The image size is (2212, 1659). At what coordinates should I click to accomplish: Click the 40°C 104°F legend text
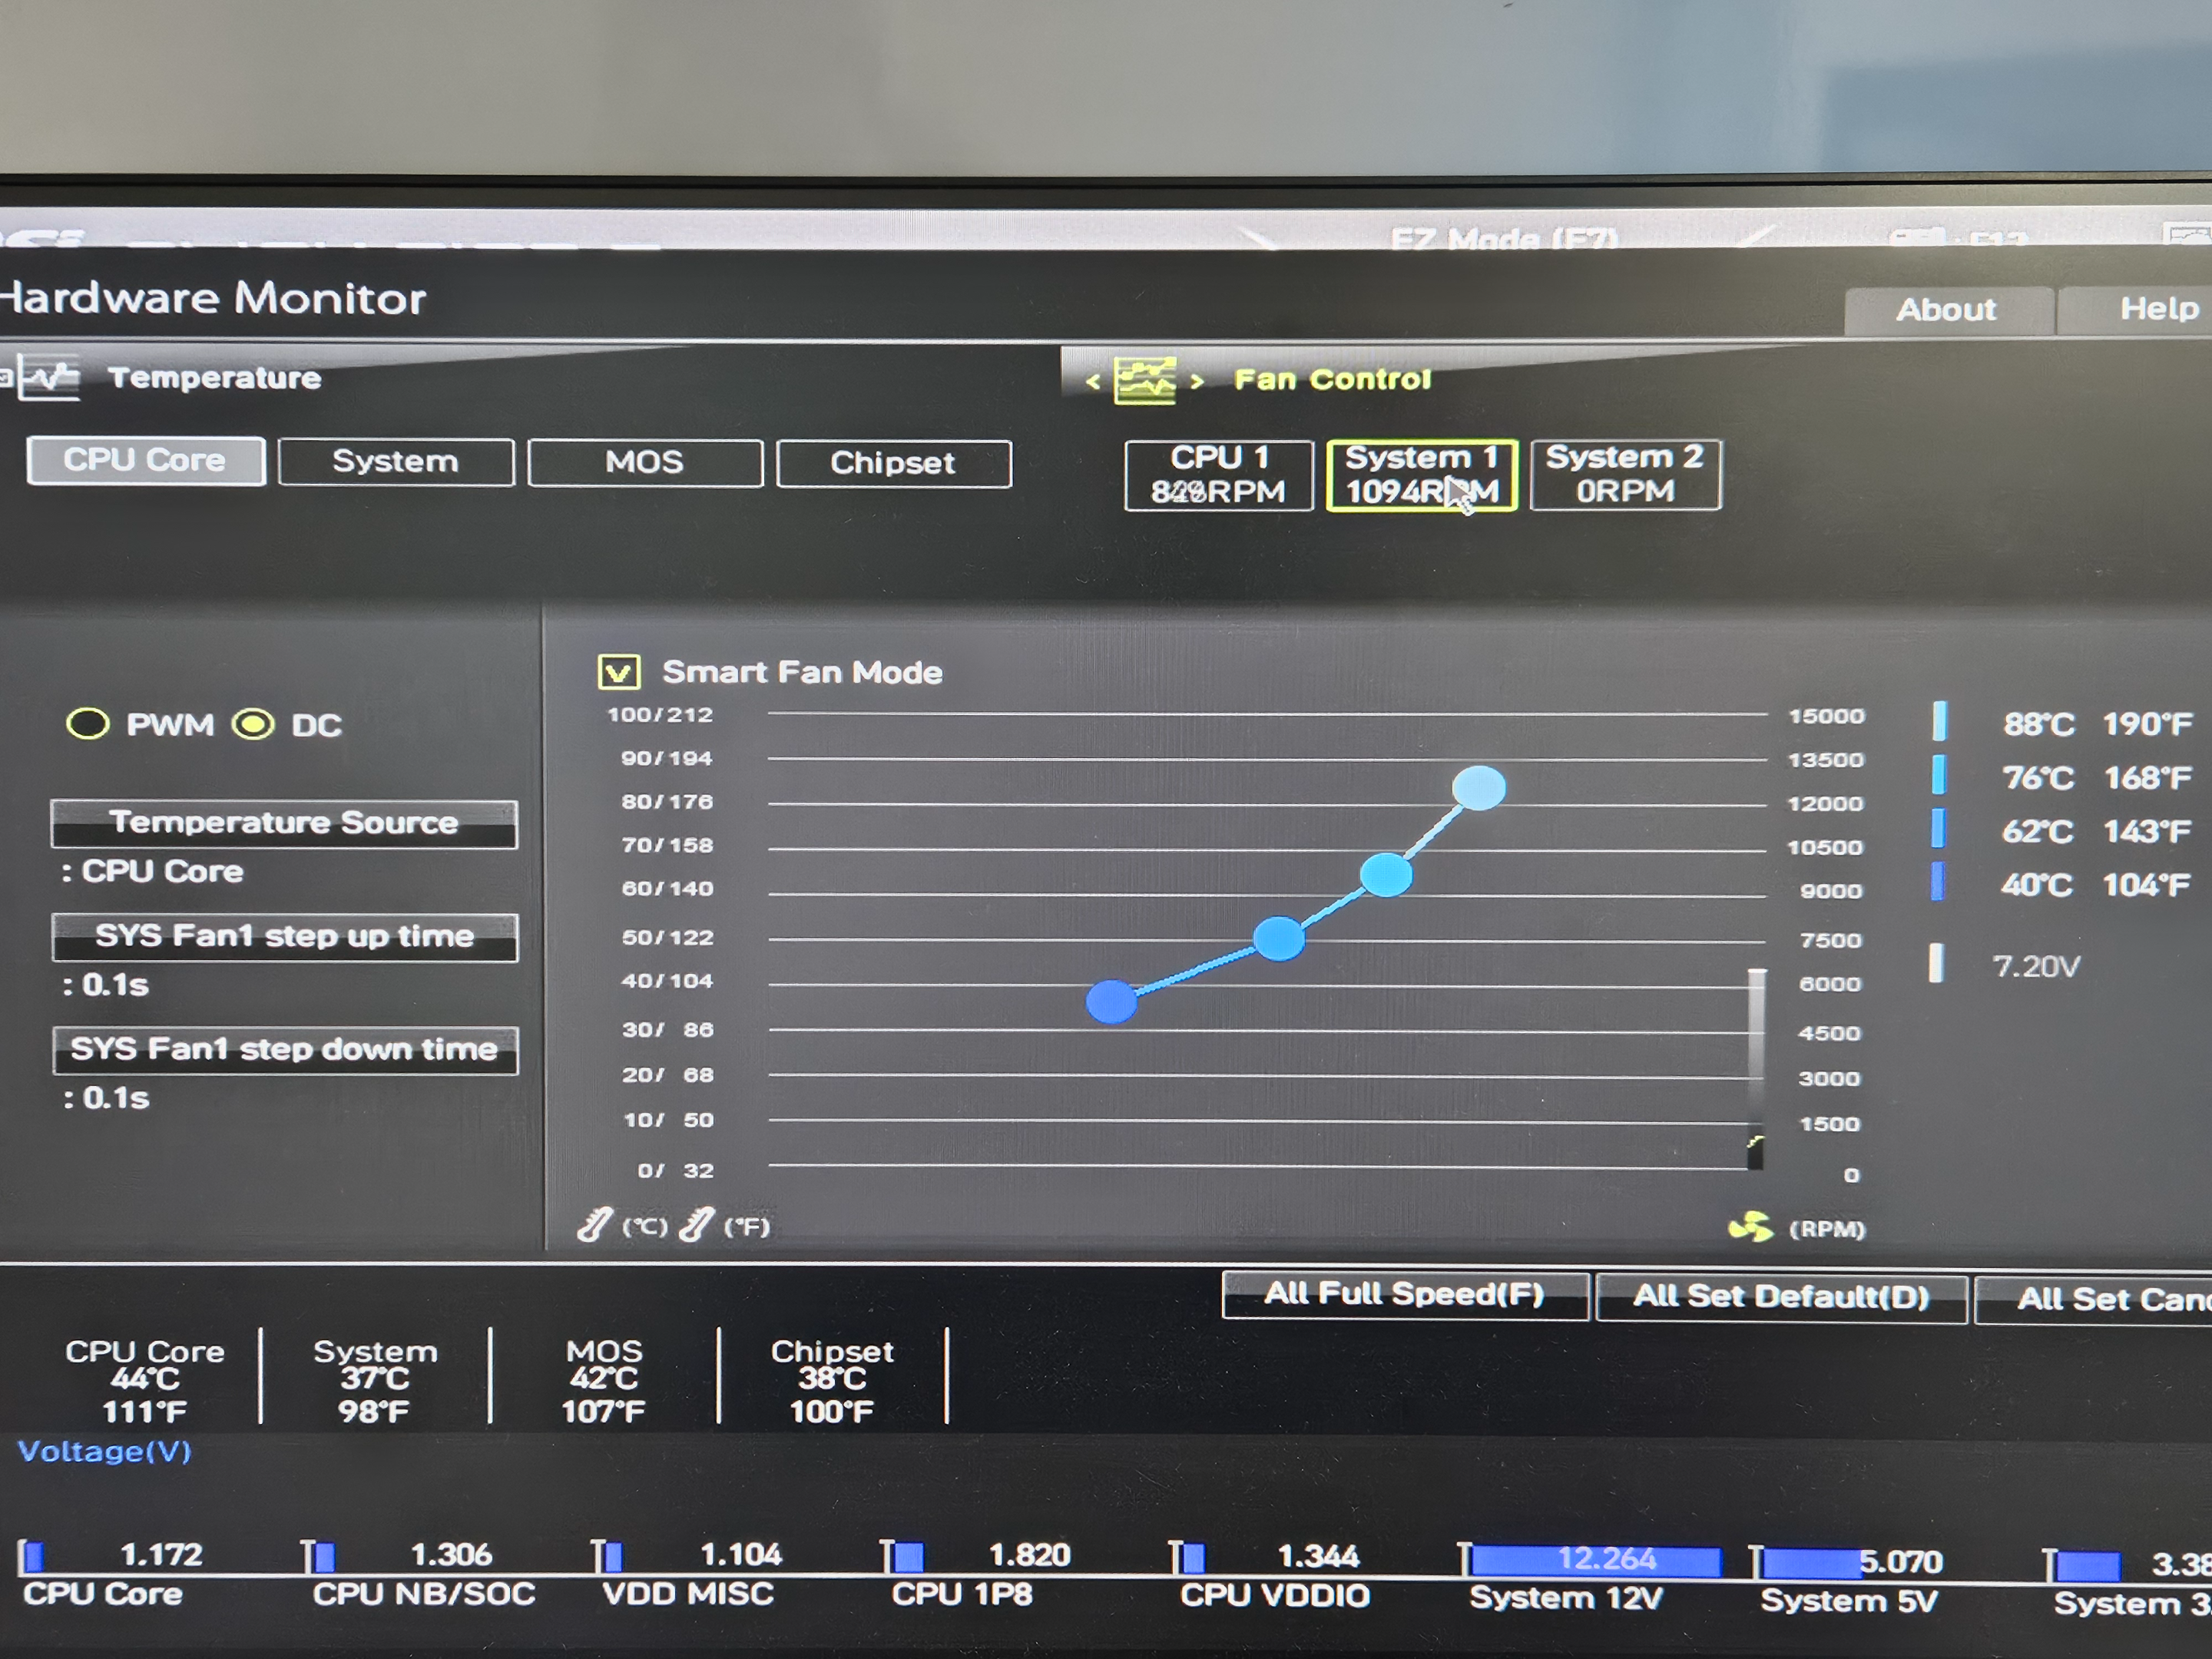[x=2095, y=885]
